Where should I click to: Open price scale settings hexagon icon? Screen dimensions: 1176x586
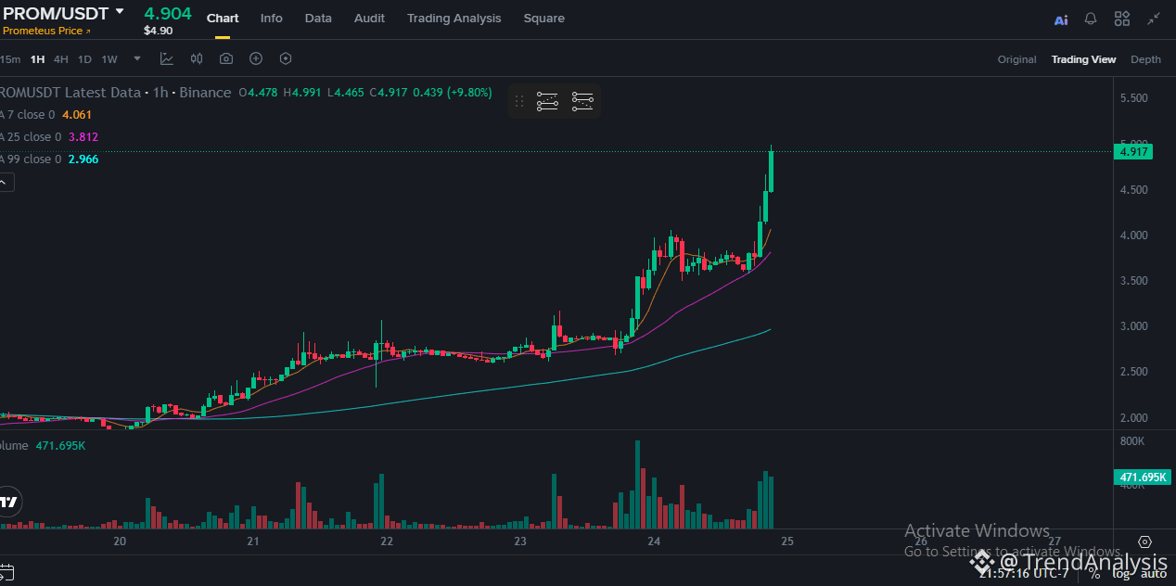point(1144,541)
